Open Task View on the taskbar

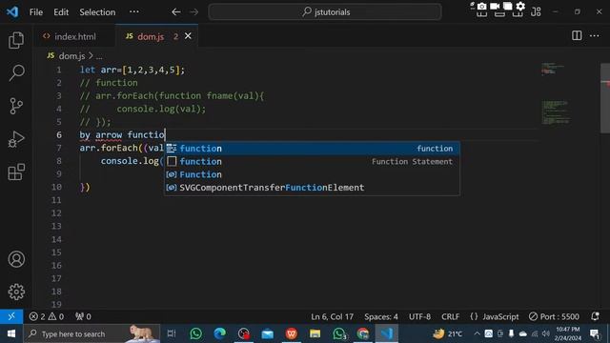(x=172, y=333)
